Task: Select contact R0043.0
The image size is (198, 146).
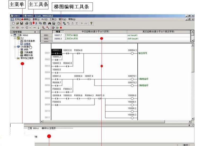Action: pyautogui.click(x=67, y=65)
